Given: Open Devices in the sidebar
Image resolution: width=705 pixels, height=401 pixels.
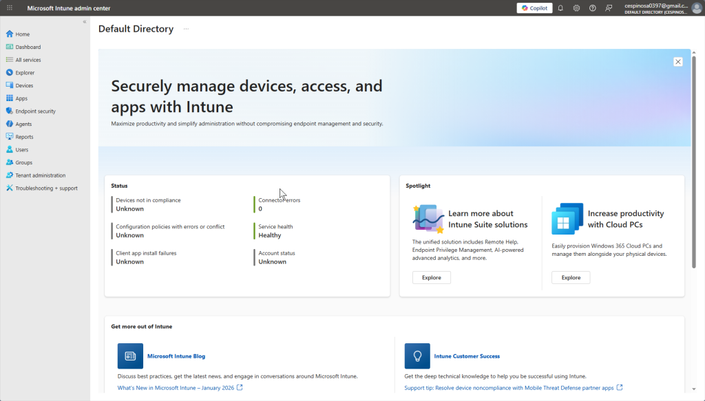Looking at the screenshot, I should pos(24,85).
